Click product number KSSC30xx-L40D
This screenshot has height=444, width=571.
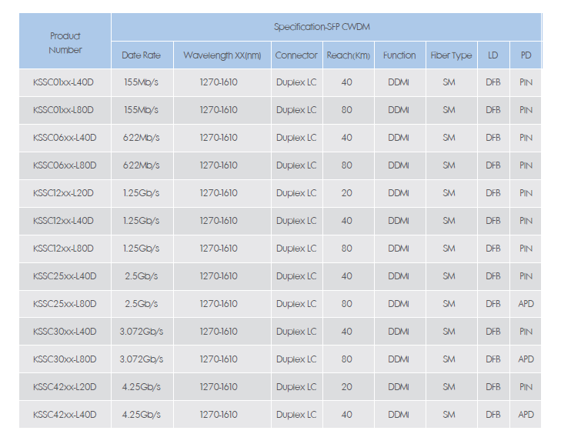click(65, 332)
